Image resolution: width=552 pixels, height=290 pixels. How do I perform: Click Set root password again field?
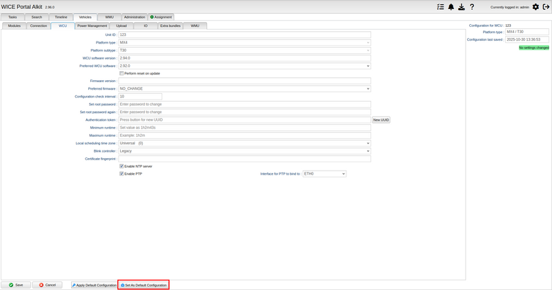point(244,112)
